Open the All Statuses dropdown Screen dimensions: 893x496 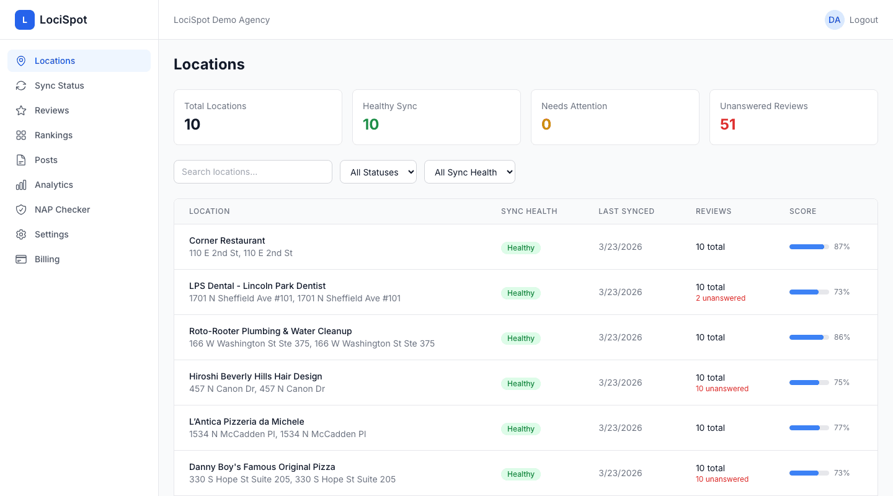(x=378, y=172)
